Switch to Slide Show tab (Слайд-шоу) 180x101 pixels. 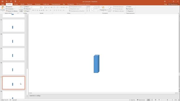[46, 4]
